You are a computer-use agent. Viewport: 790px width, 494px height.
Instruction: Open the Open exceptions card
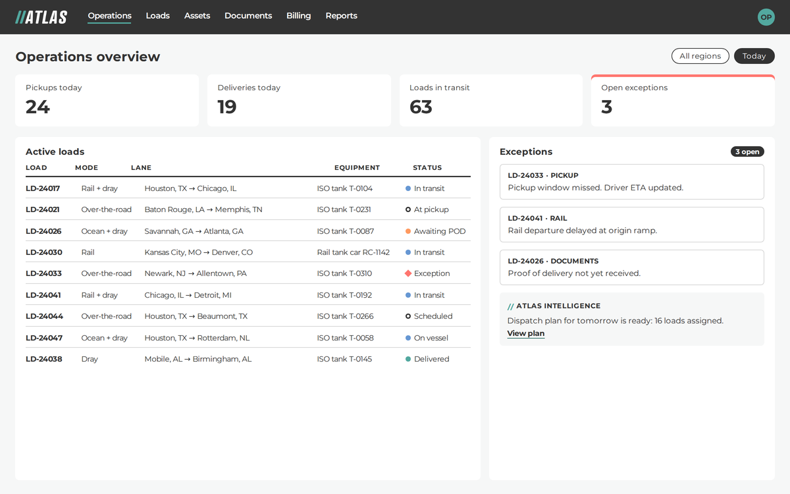click(683, 100)
